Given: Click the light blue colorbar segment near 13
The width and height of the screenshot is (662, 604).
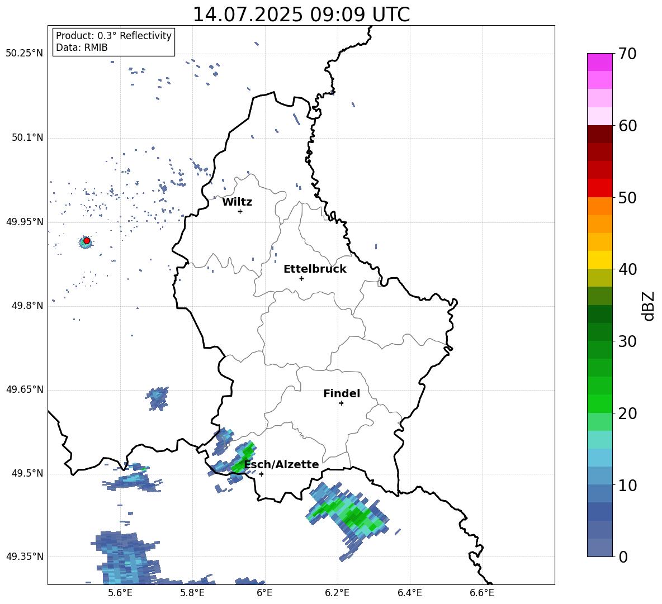Looking at the screenshot, I should 599,458.
